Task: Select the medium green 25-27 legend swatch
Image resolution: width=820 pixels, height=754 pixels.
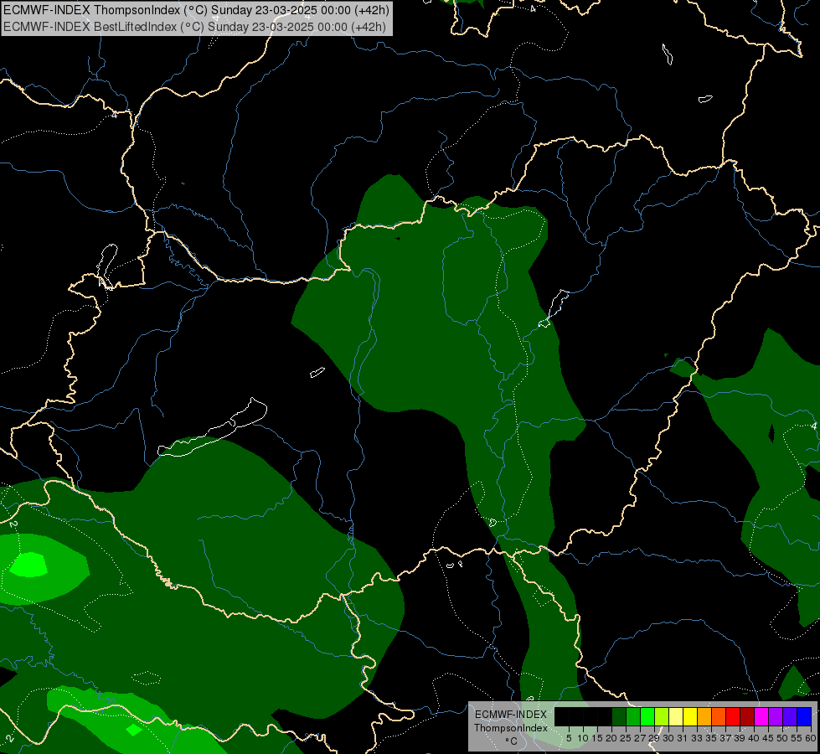Action: point(633,716)
